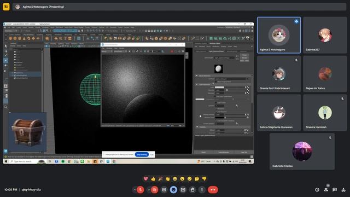
Task: Switch to the Attribute Editor tab
Action: (214, 43)
